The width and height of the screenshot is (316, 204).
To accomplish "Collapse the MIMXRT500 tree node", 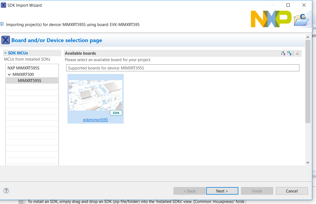I will pyautogui.click(x=10, y=75).
